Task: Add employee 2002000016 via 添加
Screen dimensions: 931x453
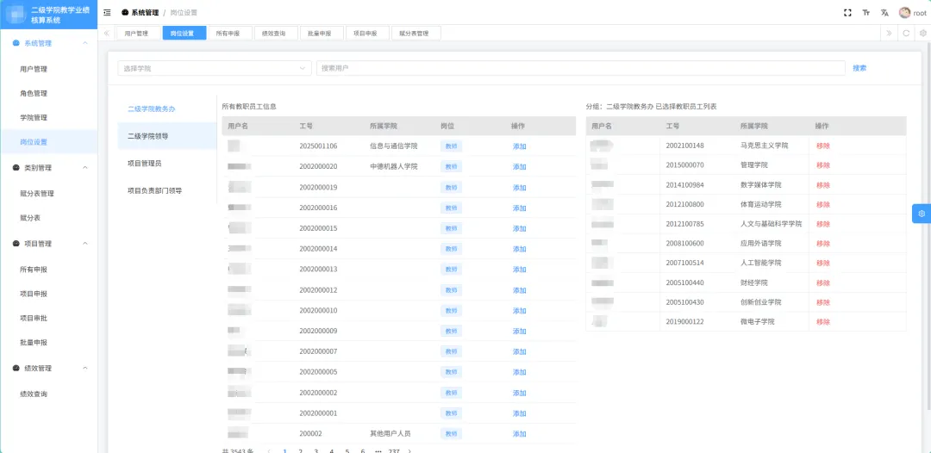Action: pos(520,208)
